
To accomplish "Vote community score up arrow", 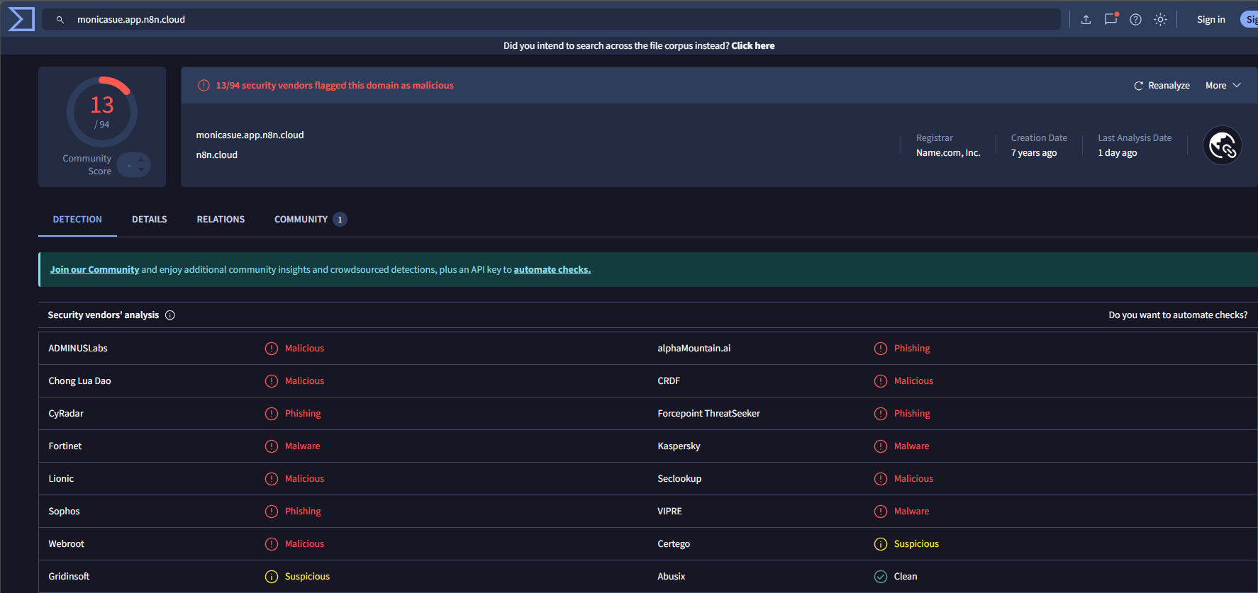I will click(141, 160).
